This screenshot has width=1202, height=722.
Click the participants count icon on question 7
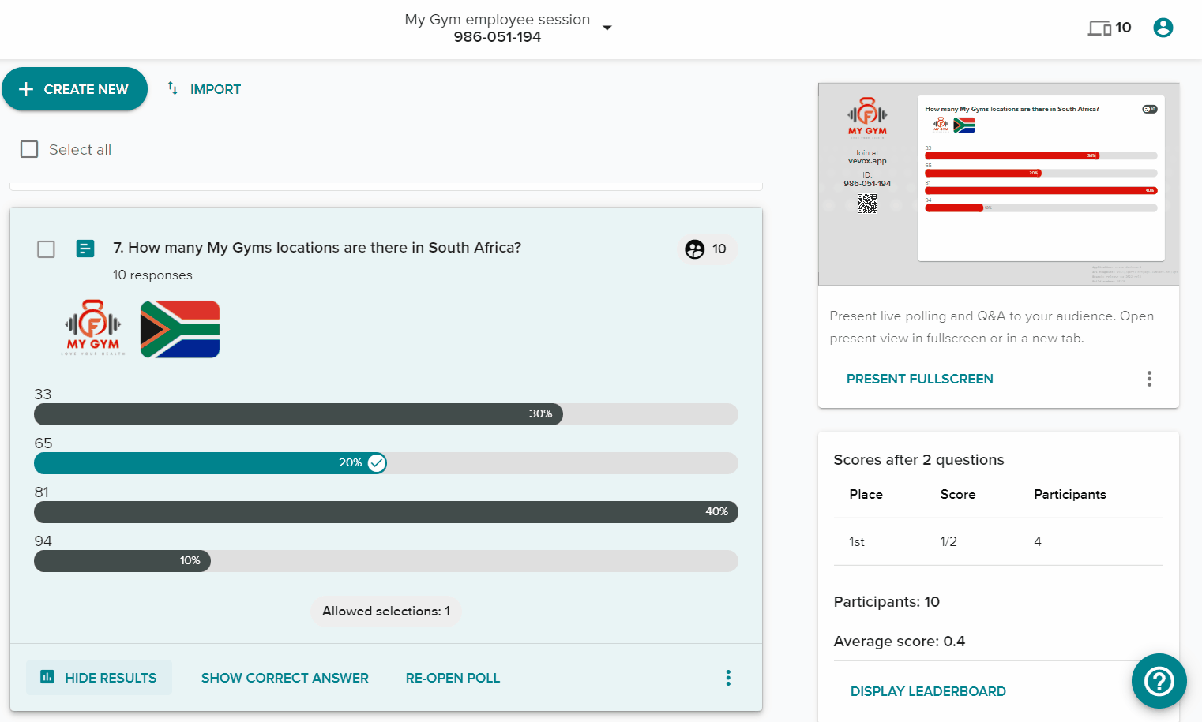point(694,249)
